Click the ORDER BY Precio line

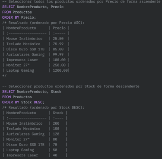19,17
